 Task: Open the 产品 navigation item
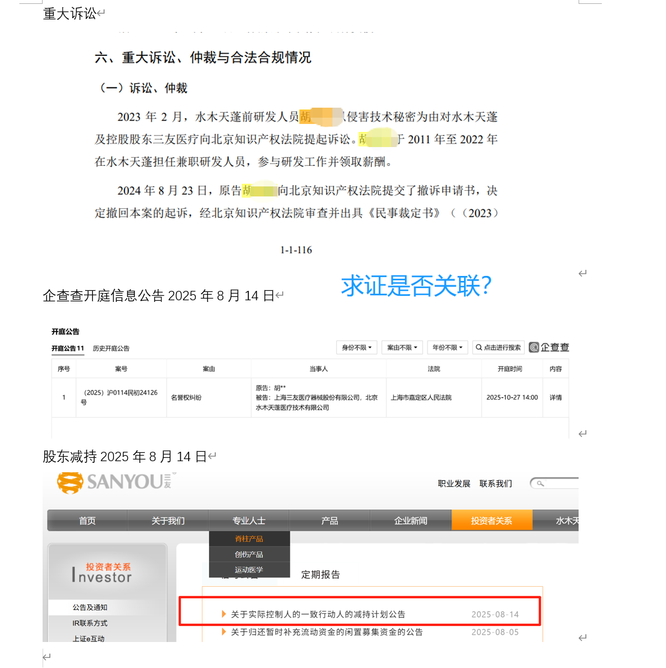330,520
